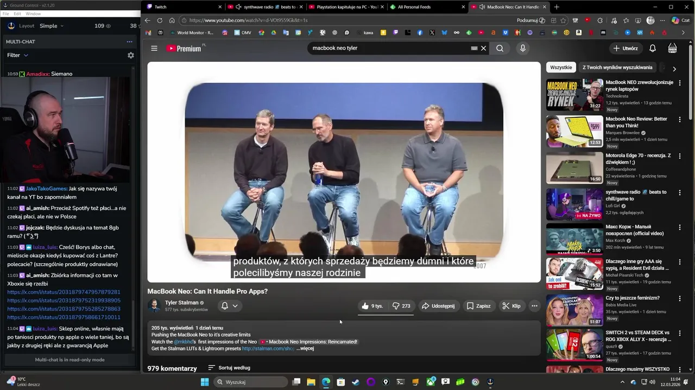Open Ground Control Layout Simple dropdown
695x390 pixels.
pos(52,26)
